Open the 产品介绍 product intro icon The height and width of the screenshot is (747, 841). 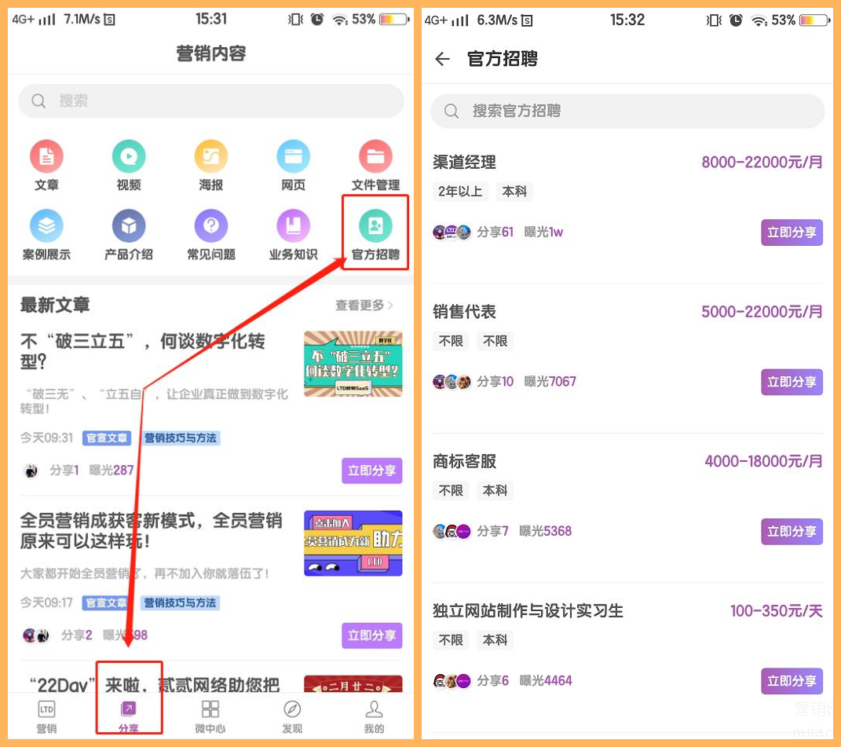tap(129, 228)
